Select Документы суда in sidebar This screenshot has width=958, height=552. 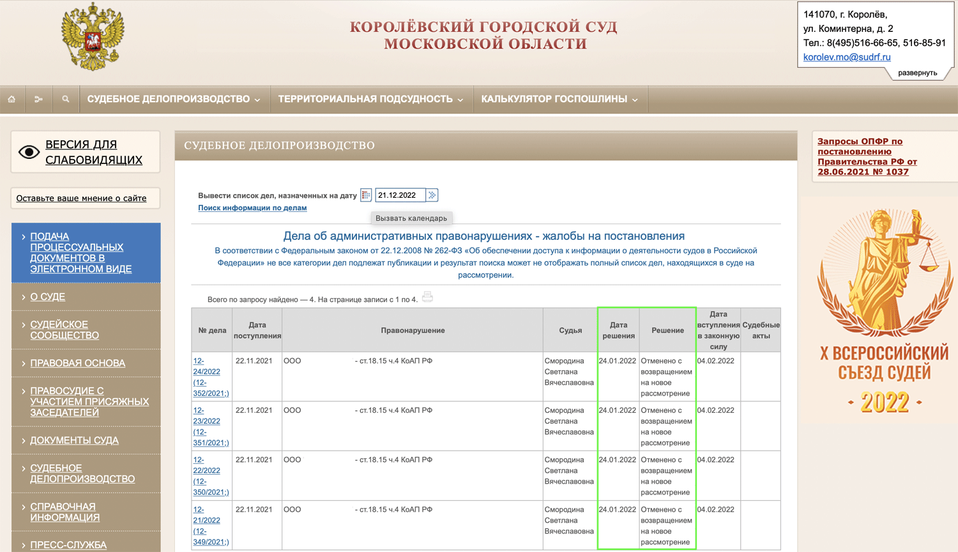coord(74,440)
